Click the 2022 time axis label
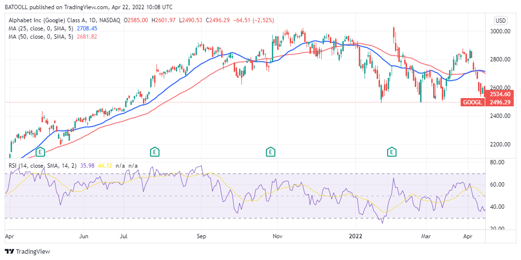 [x=355, y=236]
